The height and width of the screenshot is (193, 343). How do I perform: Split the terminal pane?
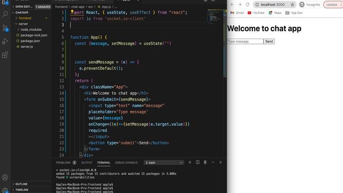[198, 162]
